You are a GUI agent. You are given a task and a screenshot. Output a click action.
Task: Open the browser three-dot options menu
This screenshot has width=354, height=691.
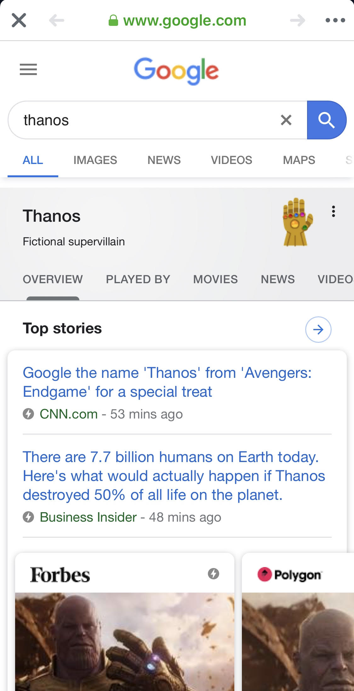point(335,20)
